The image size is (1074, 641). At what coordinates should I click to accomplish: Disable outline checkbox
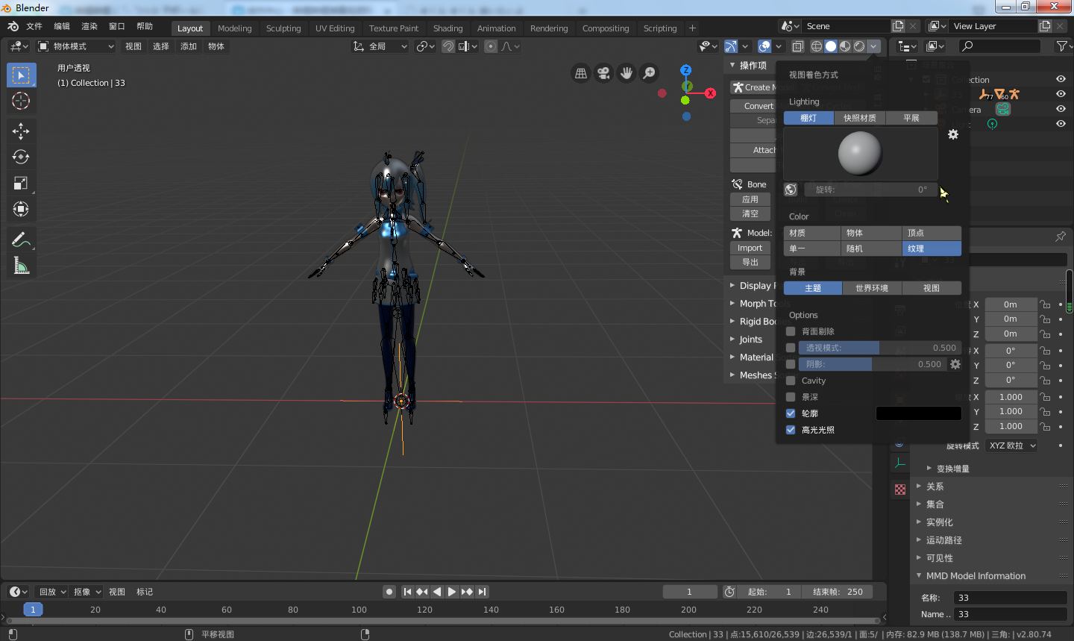791,413
